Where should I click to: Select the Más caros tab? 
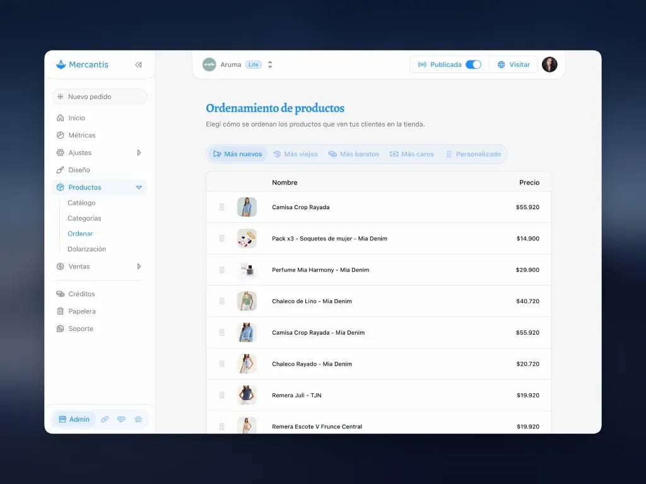(411, 154)
